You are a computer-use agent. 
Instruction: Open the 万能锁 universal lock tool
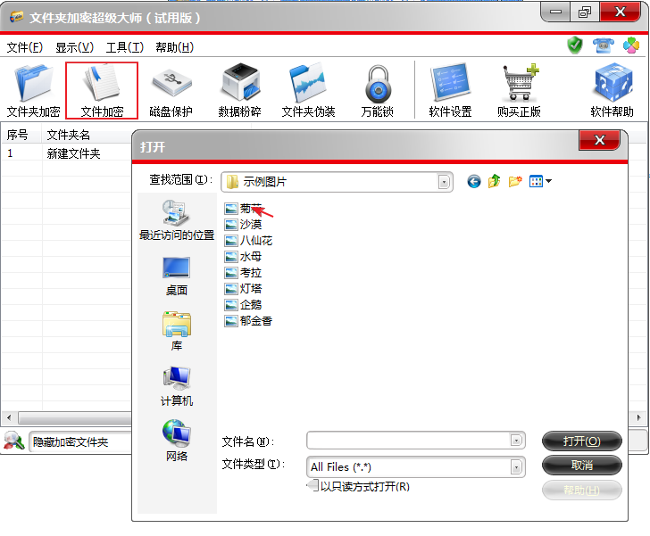(x=377, y=90)
